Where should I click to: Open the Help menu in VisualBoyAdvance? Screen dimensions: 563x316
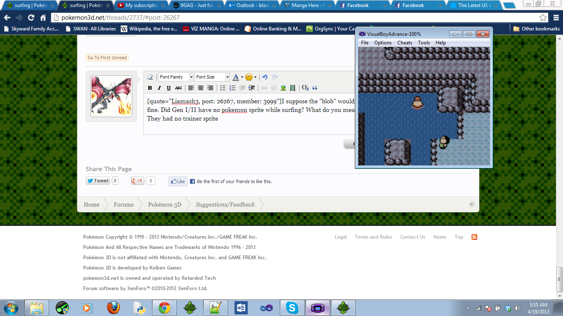[x=441, y=43]
